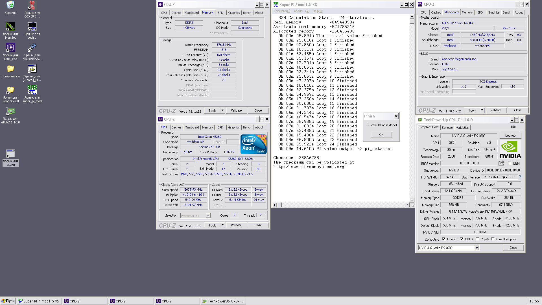This screenshot has height=305, width=542.
Task: Open the [2-core]_Pi shortcut icon
Action: coord(32,69)
